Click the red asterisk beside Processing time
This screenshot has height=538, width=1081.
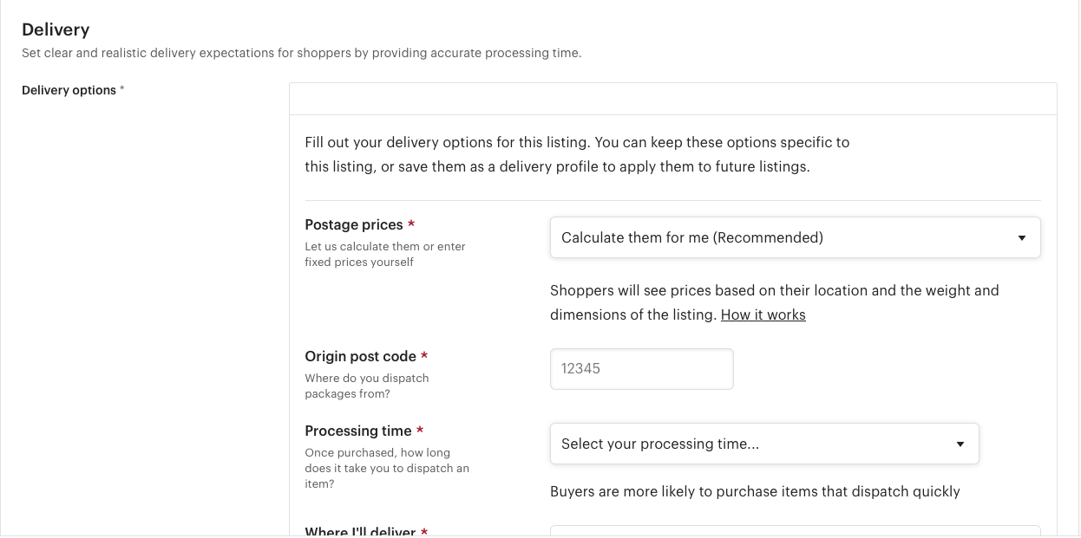point(420,431)
